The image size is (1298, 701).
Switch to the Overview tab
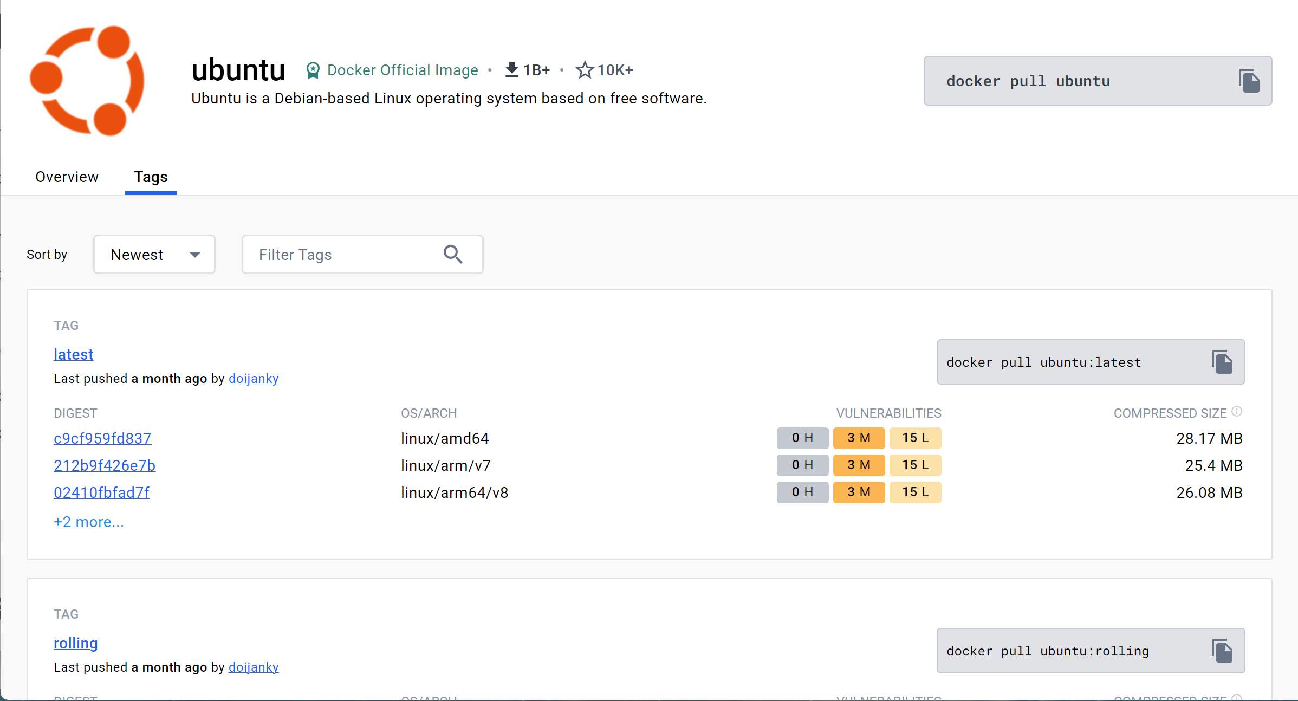(67, 177)
